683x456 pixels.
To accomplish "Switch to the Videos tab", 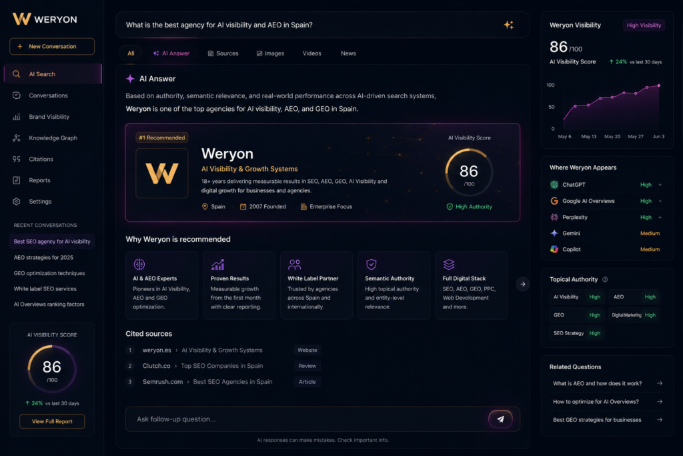I will pos(312,53).
